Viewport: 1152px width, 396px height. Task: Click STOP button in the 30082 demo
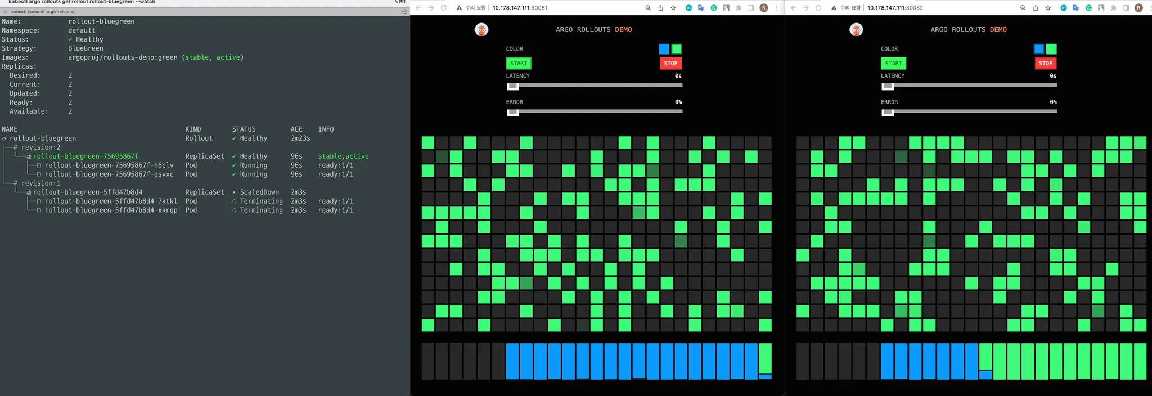click(1045, 63)
